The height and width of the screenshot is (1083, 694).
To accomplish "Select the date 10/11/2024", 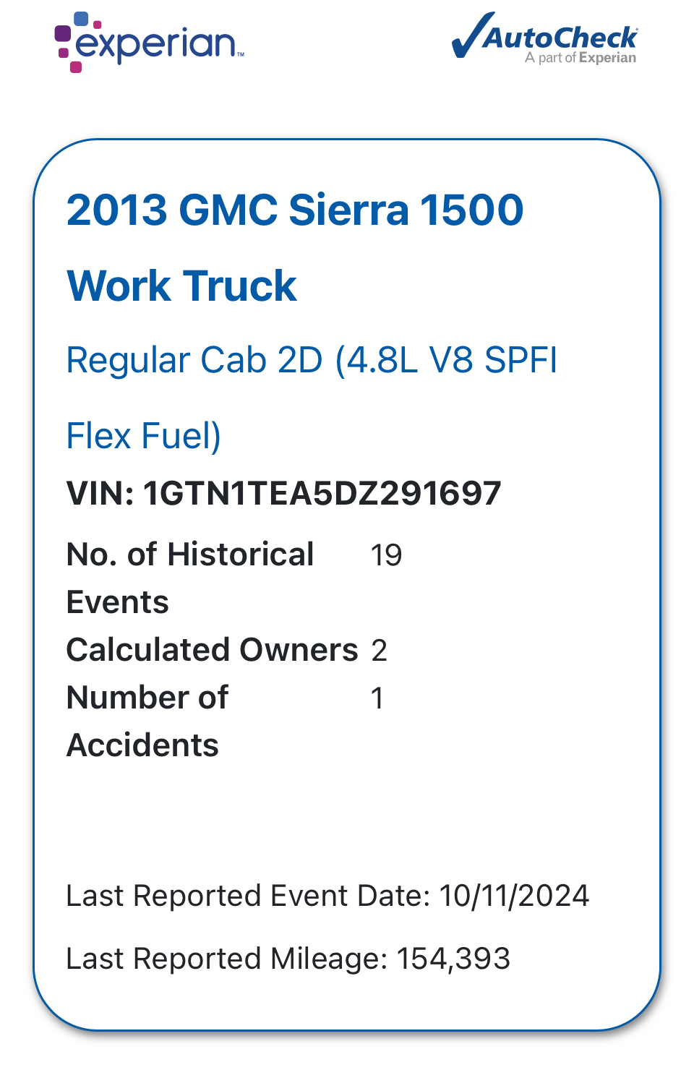I will pos(514,896).
